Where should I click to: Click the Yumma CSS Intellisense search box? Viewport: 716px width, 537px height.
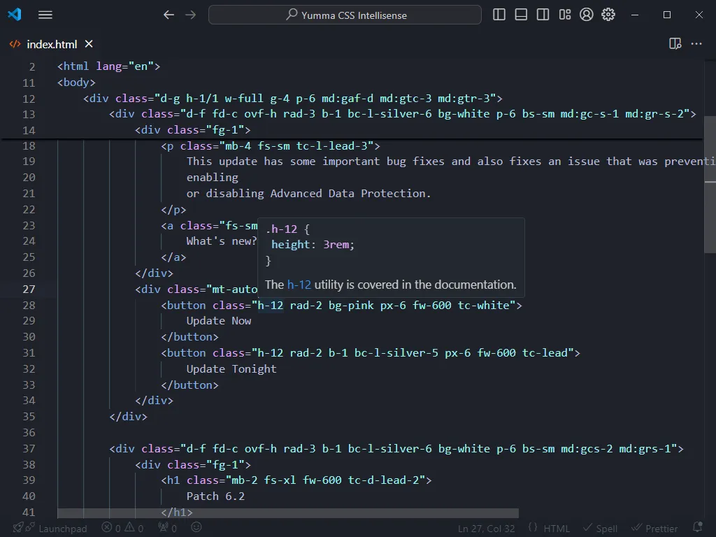345,15
